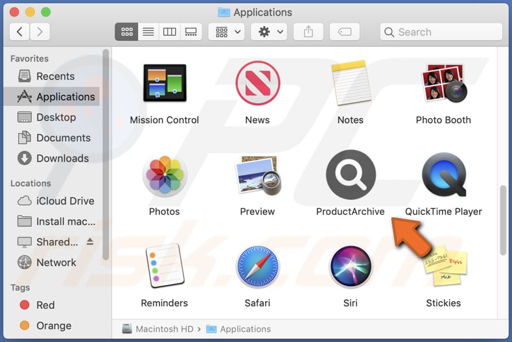
Task: Select Applications in the sidebar
Action: pos(52,97)
